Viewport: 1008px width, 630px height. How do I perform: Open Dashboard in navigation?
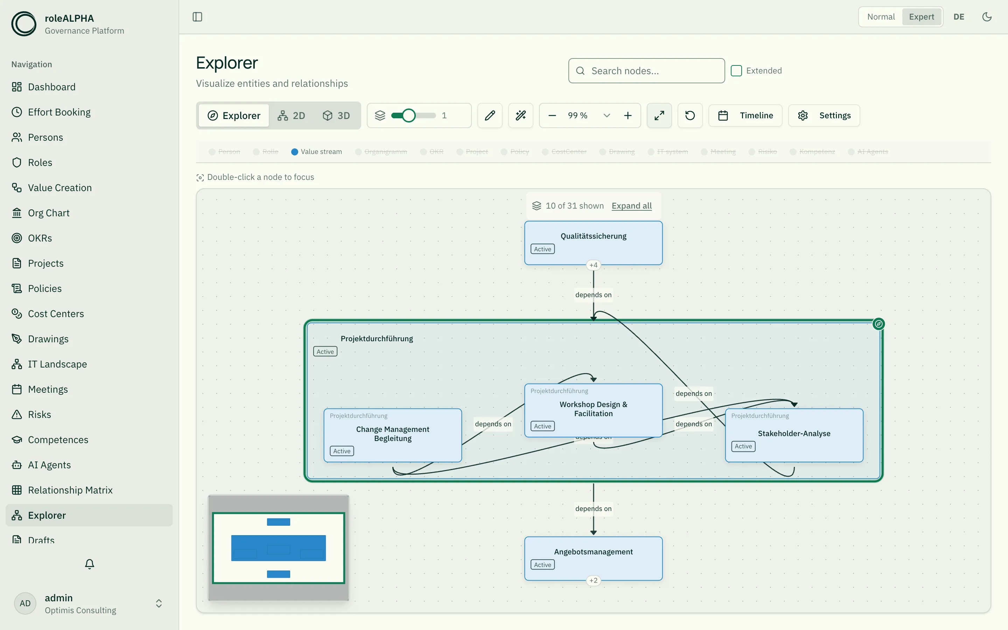click(89, 87)
